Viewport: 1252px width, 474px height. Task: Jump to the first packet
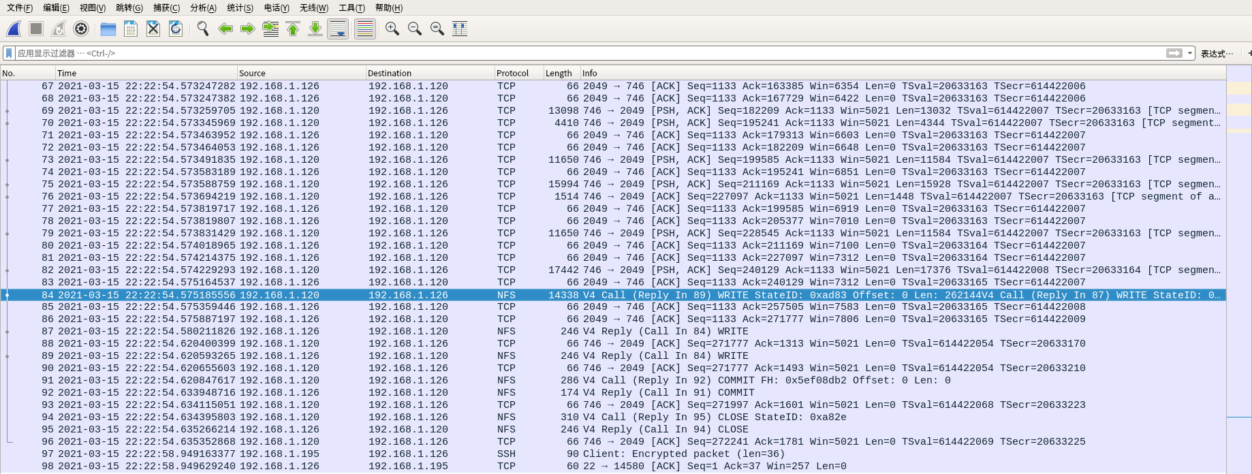tap(293, 29)
